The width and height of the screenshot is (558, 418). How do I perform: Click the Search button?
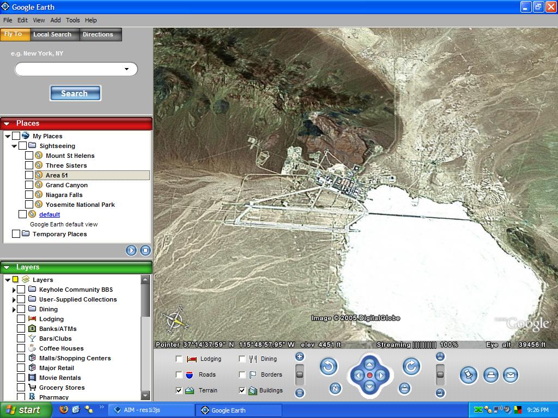(75, 94)
